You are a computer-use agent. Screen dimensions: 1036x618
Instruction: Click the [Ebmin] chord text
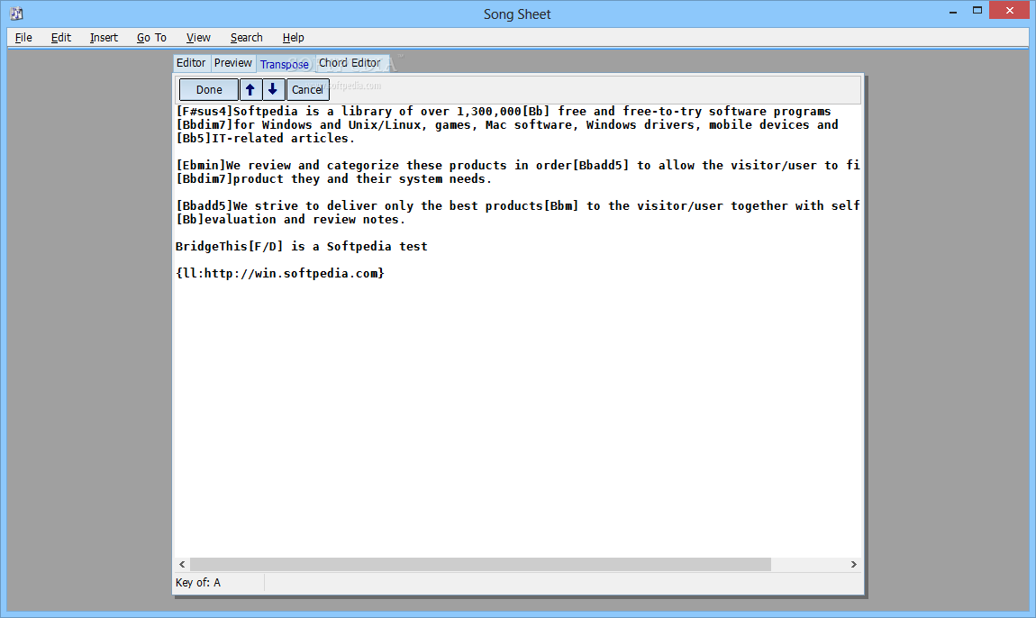(201, 165)
